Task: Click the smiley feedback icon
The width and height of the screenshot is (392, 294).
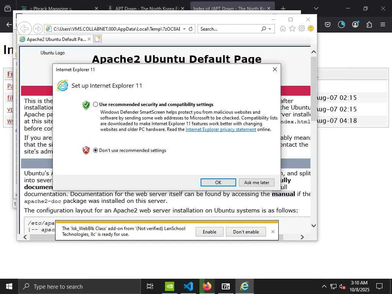Action: (x=311, y=28)
